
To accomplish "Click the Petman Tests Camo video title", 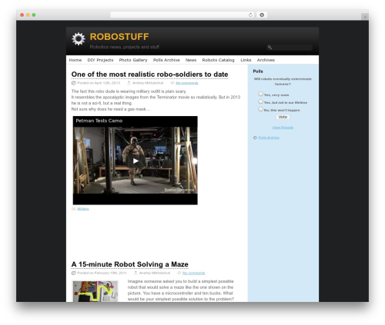I will point(99,121).
